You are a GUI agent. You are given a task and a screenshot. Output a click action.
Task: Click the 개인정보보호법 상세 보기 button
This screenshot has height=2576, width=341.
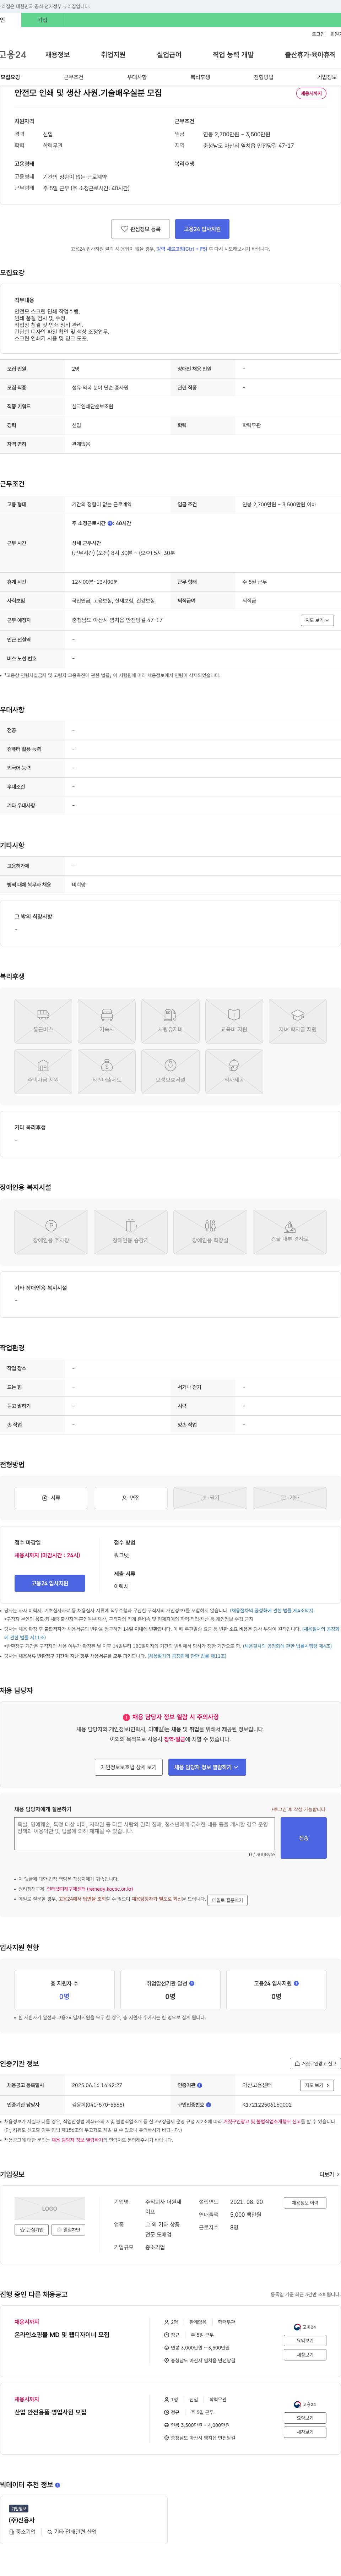129,1767
